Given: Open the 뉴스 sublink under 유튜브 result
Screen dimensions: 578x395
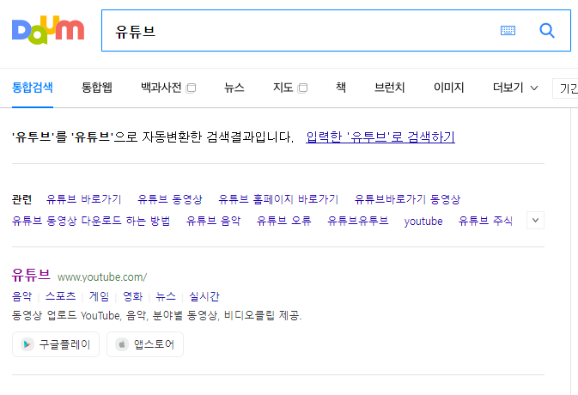Looking at the screenshot, I should pyautogui.click(x=166, y=296).
